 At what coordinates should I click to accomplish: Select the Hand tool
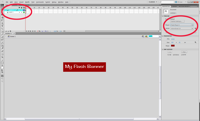coord(2,54)
